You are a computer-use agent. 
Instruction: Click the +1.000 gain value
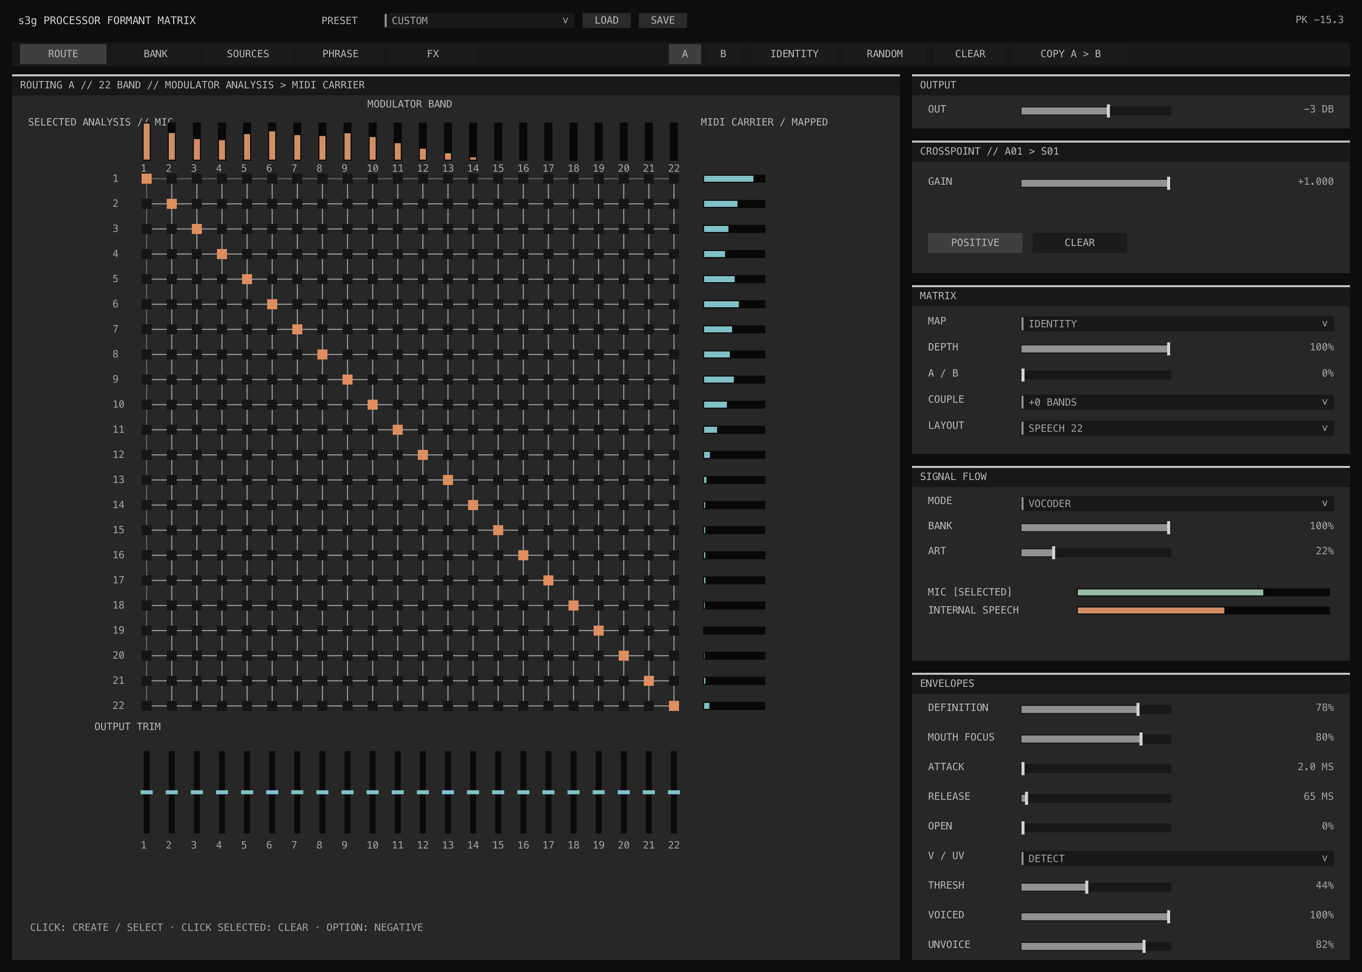(1315, 181)
